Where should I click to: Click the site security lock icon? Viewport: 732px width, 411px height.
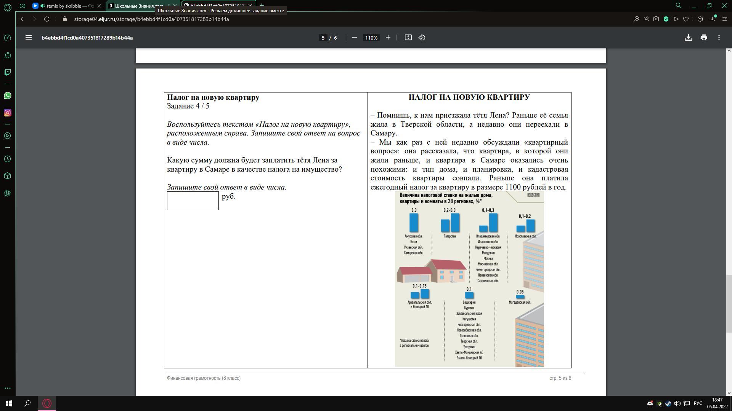pos(64,19)
